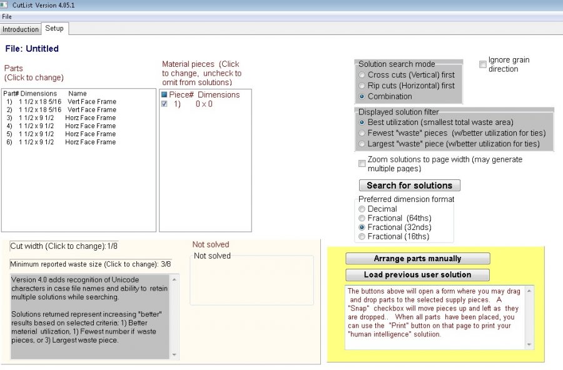The width and height of the screenshot is (563, 370).
Task: Click part 6 Horz Face Frame row
Action: pos(61,142)
